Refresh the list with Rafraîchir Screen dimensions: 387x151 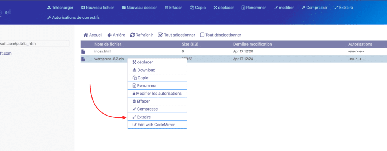pyautogui.click(x=142, y=35)
